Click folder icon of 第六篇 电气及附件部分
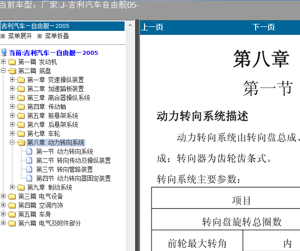Screen dimensions: 300x251 (x=12, y=223)
